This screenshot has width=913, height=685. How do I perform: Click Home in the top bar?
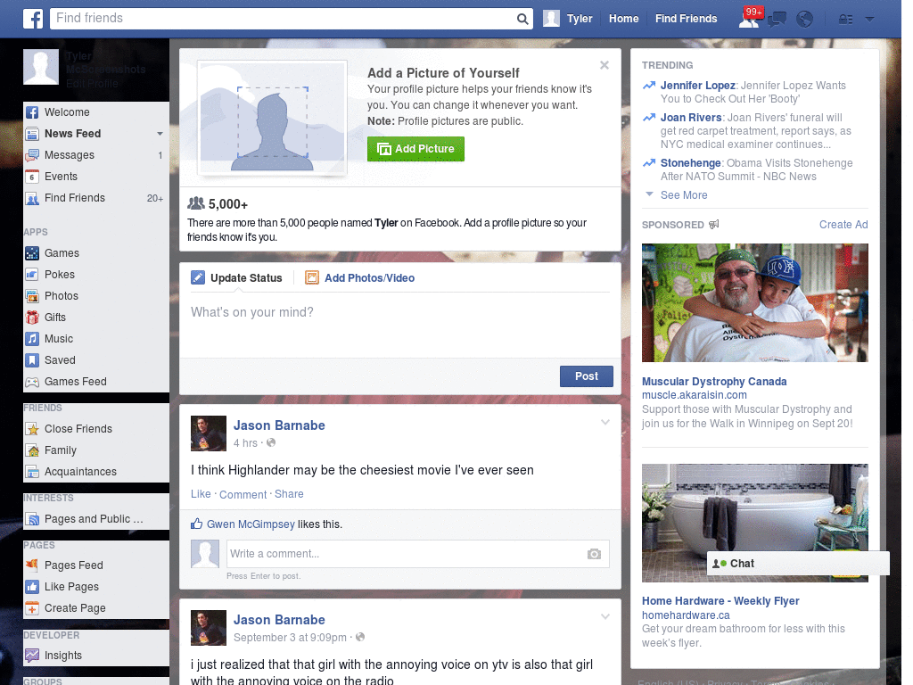click(623, 19)
